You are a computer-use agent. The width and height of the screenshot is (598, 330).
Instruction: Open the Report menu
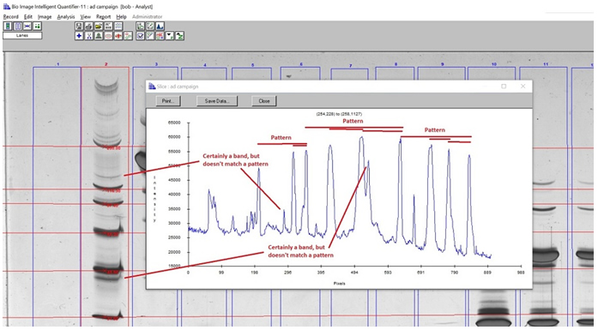[103, 17]
